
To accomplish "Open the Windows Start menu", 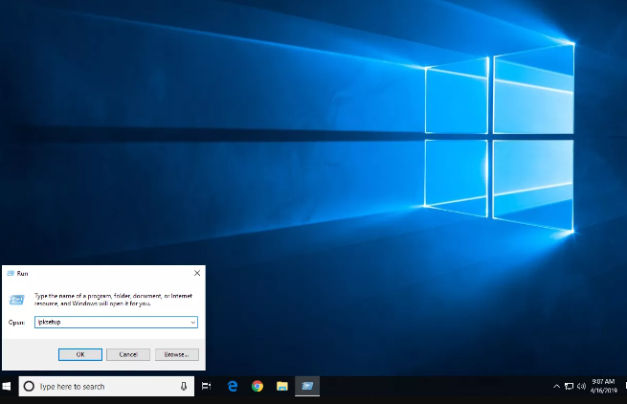I will pos(7,387).
